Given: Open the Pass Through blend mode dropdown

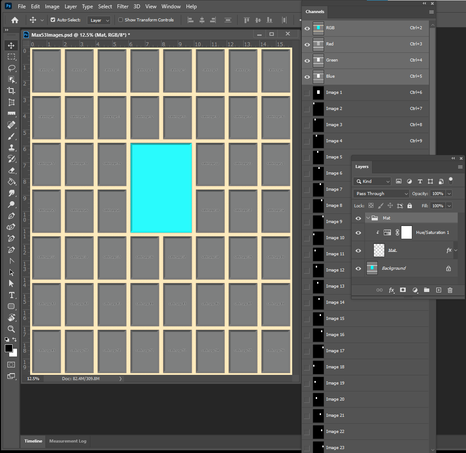Looking at the screenshot, I should tap(381, 194).
